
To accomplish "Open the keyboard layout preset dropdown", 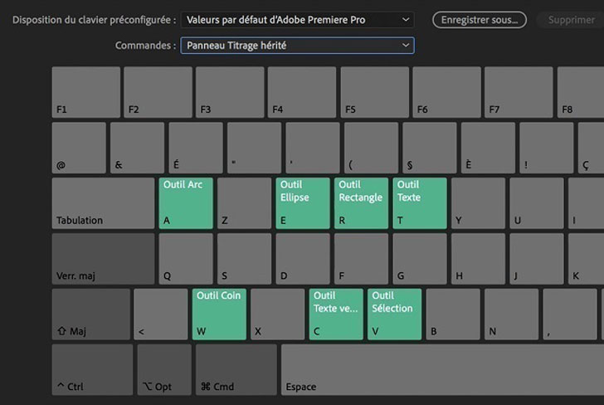I will 297,19.
